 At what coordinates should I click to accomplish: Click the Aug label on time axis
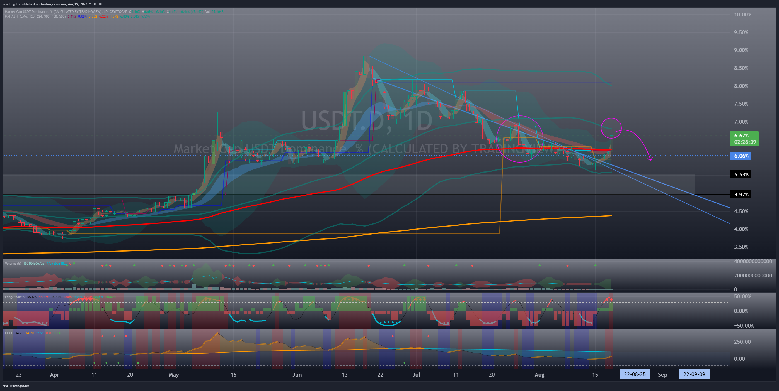[x=539, y=375]
